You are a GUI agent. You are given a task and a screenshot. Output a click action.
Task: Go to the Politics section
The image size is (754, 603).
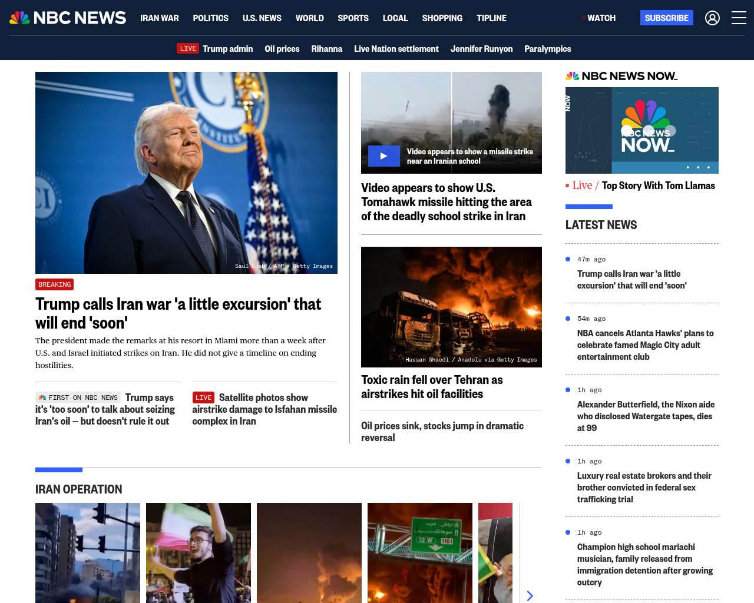[210, 18]
